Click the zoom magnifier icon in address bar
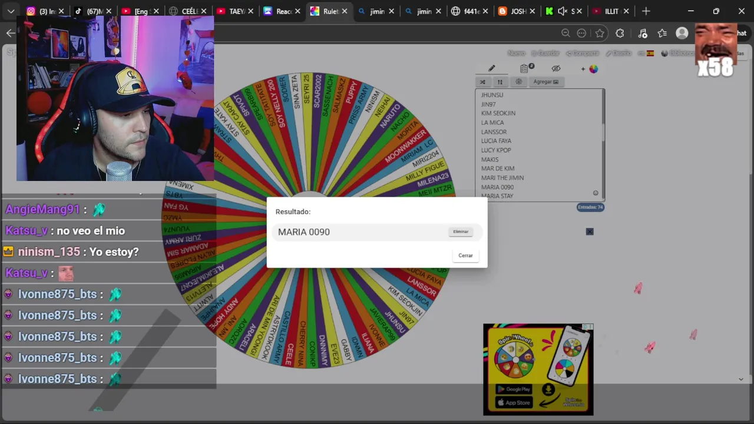This screenshot has height=424, width=754. pyautogui.click(x=565, y=34)
